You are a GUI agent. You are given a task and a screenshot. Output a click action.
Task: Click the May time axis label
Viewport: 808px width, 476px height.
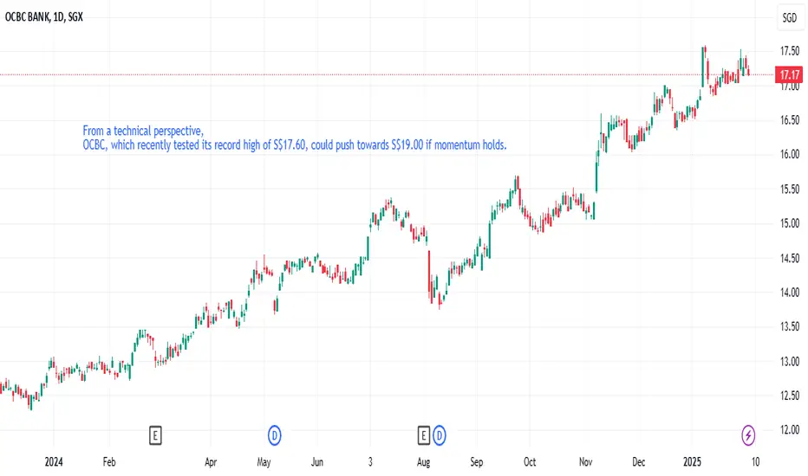point(264,462)
